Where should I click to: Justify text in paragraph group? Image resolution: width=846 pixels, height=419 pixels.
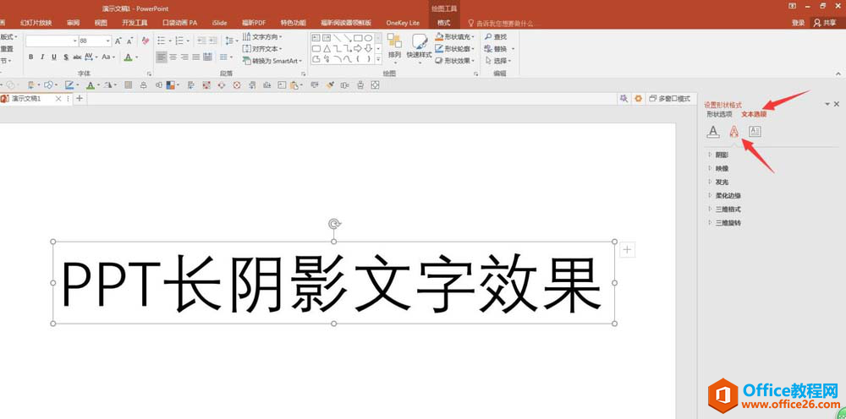pos(196,57)
